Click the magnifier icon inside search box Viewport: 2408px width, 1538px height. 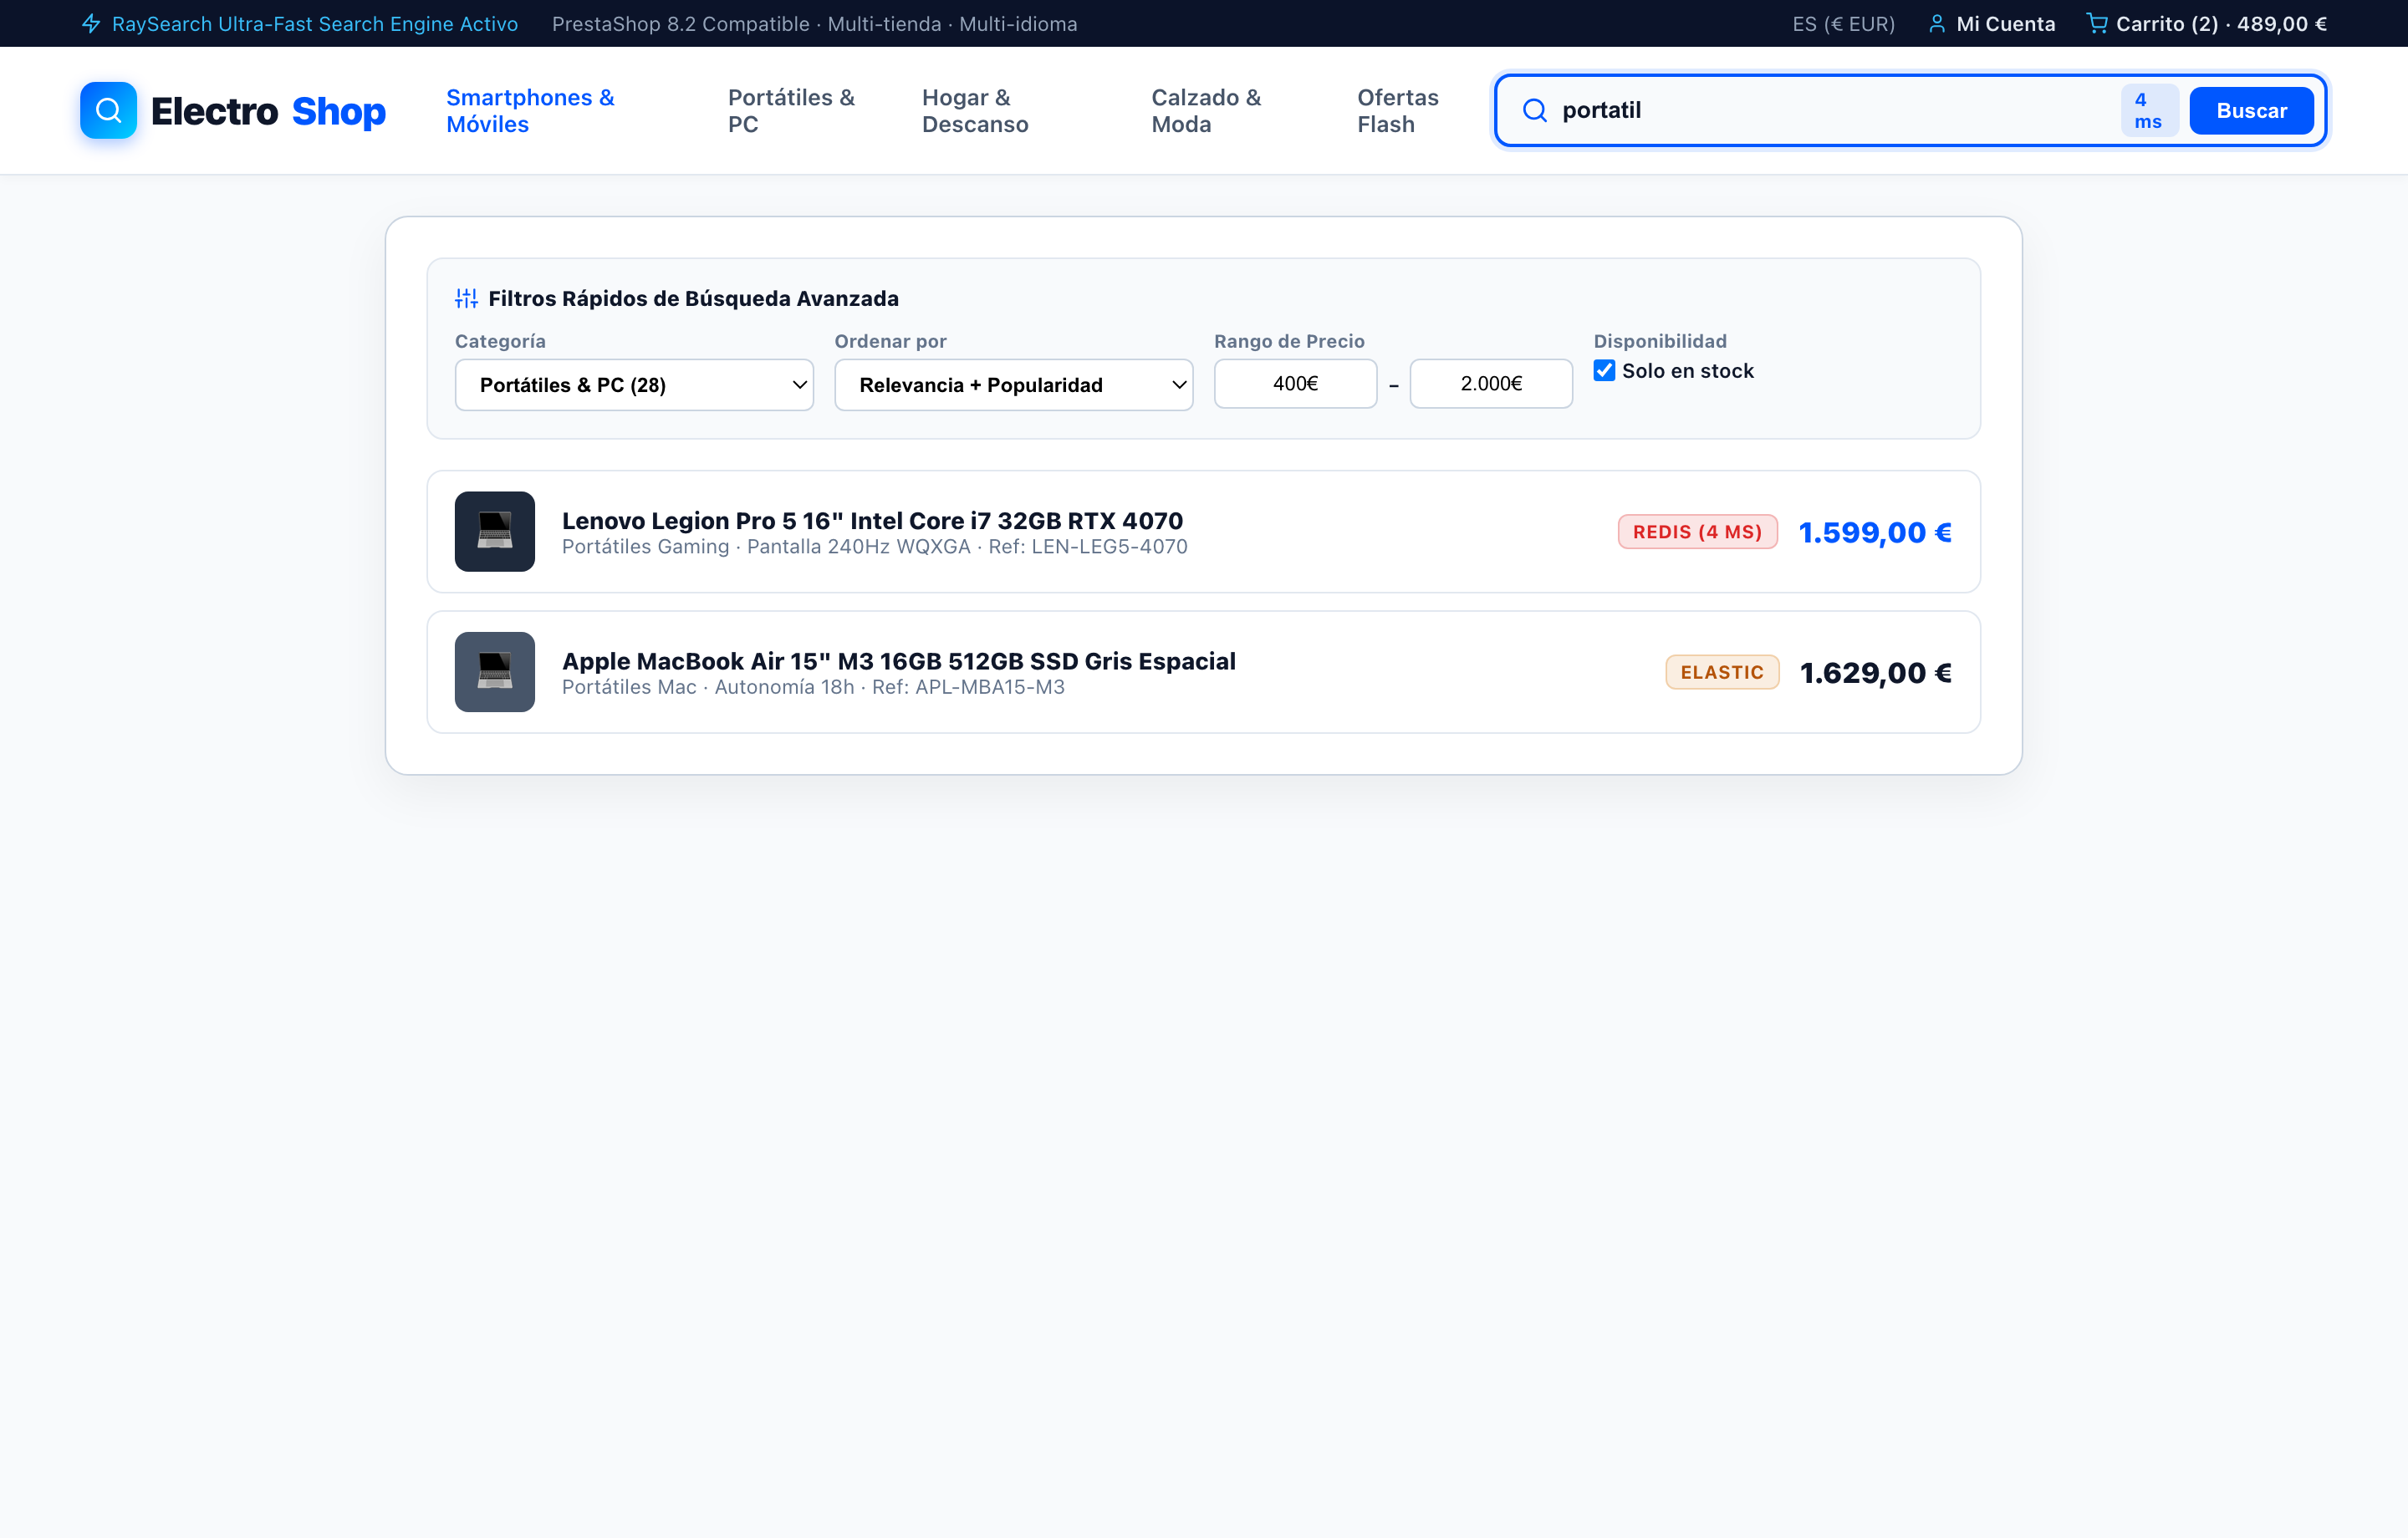[x=1534, y=110]
